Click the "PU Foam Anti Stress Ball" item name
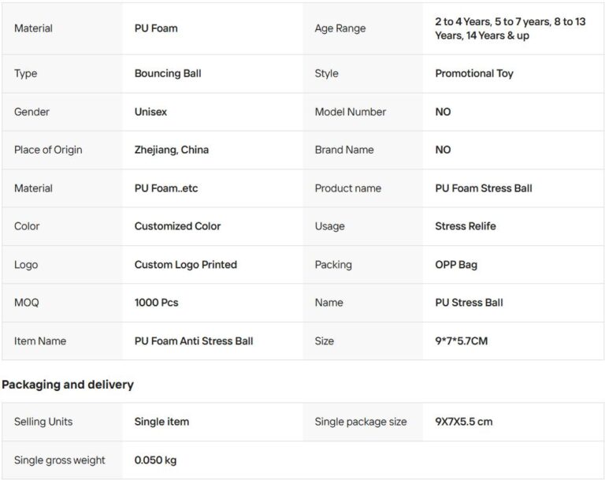The image size is (605, 480). tap(194, 341)
